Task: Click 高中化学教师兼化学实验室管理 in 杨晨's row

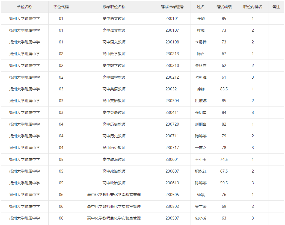Action: (x=114, y=195)
